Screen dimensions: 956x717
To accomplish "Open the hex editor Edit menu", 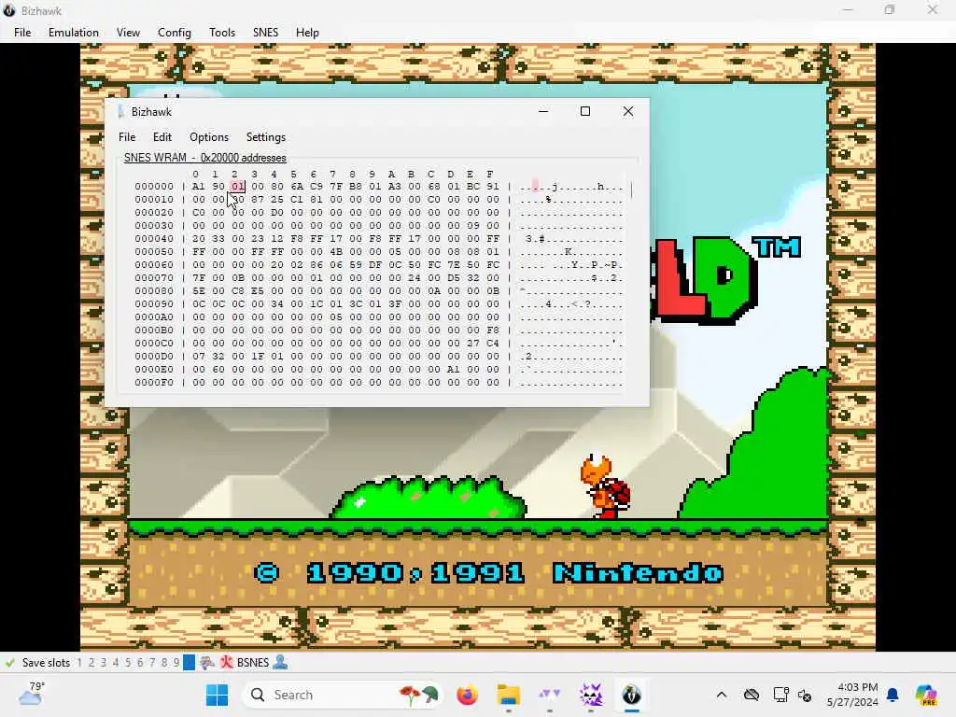I will click(162, 137).
